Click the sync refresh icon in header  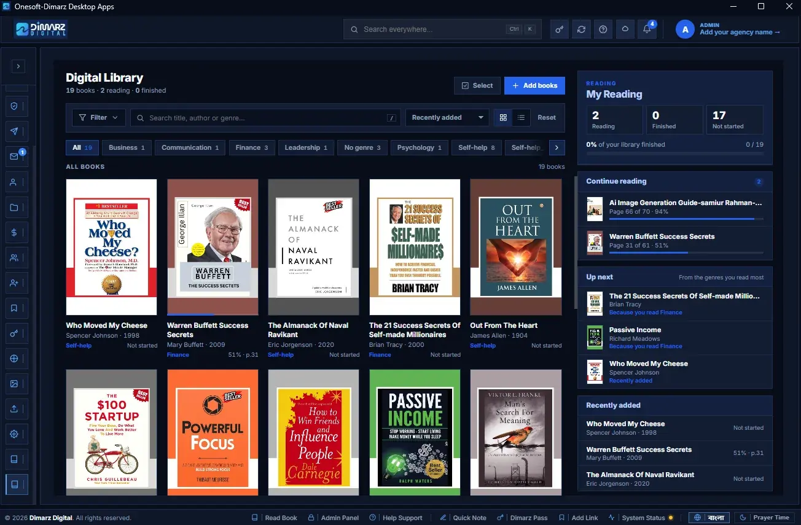[581, 29]
